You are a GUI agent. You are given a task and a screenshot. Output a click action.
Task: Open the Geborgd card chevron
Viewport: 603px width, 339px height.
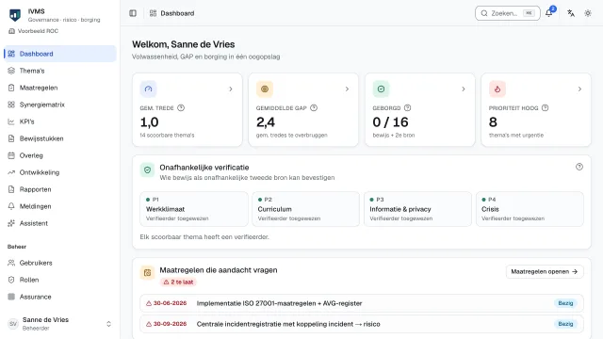464,89
